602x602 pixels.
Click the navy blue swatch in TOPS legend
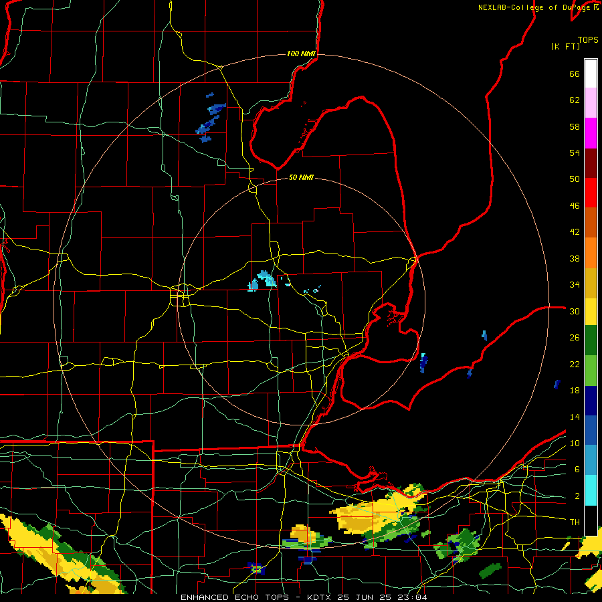coord(591,401)
